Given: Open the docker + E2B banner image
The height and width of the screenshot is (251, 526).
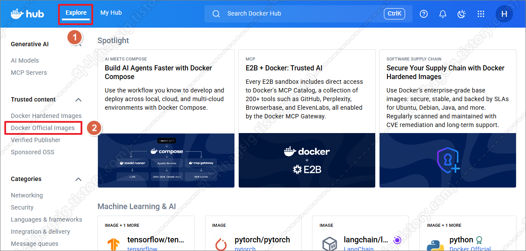Looking at the screenshot, I should pyautogui.click(x=307, y=160).
